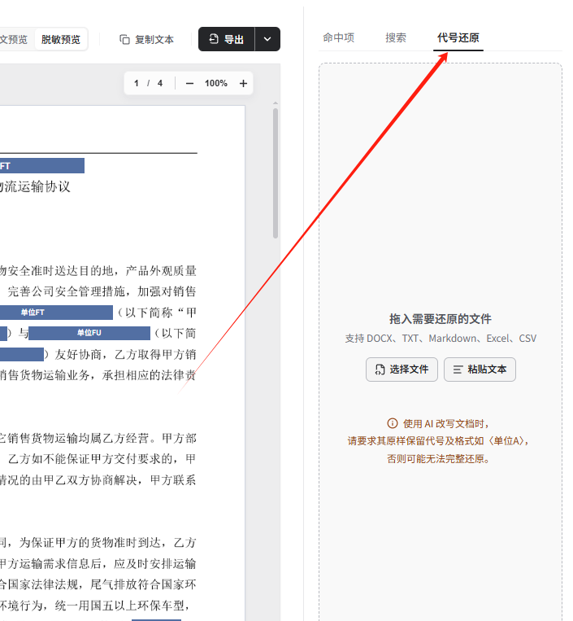Click the 选择文件 button
The image size is (573, 621).
pos(402,370)
